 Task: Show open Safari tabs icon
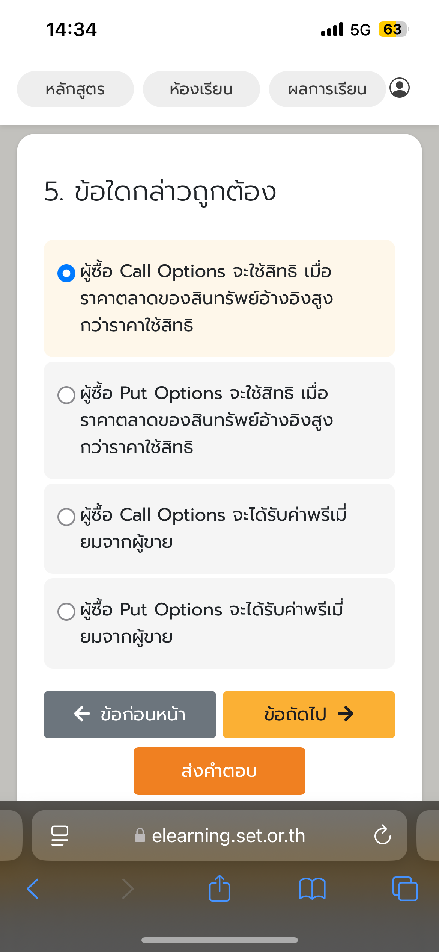click(404, 889)
